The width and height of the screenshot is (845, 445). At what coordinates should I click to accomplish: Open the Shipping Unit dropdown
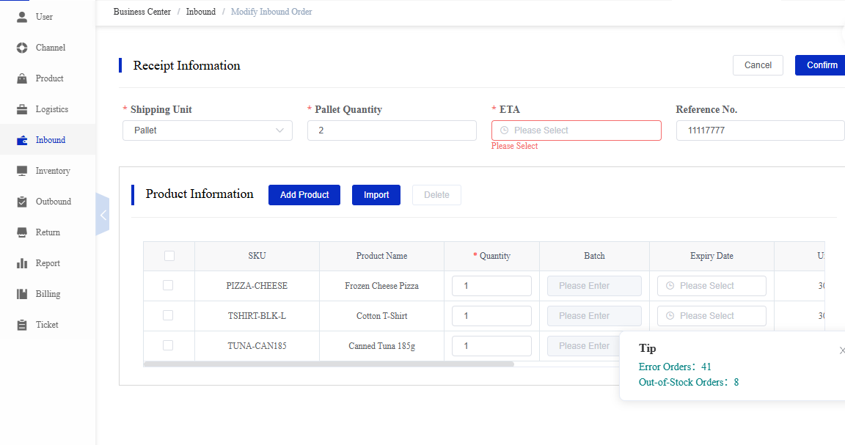tap(208, 130)
